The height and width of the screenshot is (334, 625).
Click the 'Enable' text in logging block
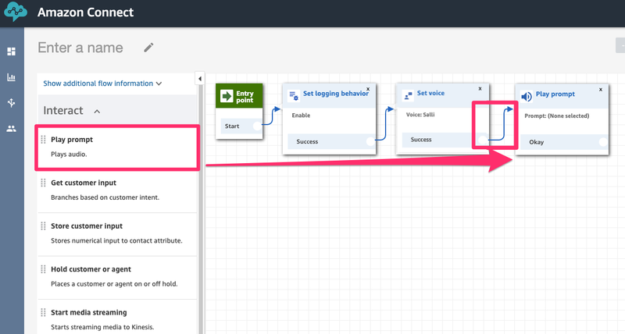tap(301, 115)
